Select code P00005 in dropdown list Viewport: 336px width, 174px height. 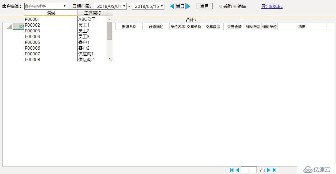point(32,42)
